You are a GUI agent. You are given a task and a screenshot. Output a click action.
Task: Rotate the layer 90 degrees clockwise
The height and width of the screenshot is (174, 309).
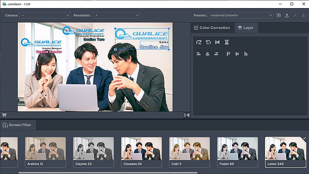click(x=199, y=43)
